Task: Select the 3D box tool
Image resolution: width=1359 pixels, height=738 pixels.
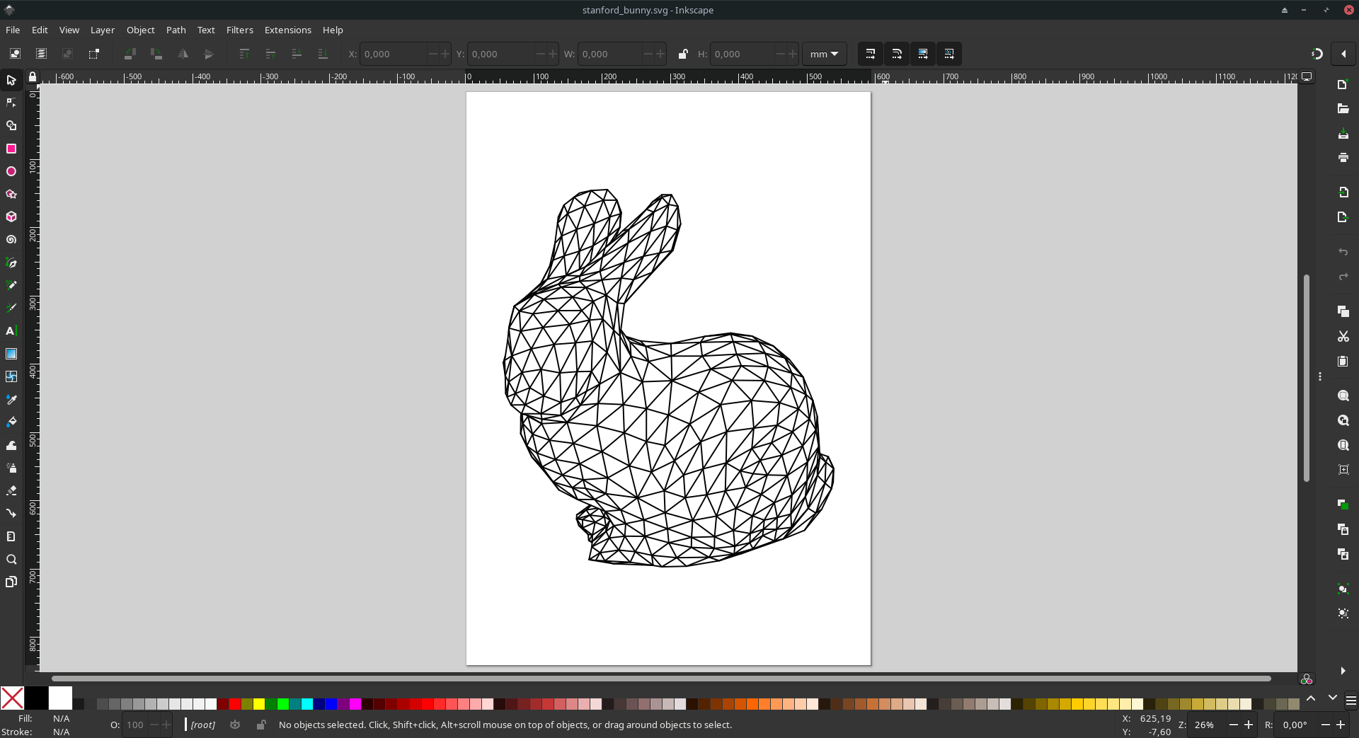Action: [x=11, y=217]
